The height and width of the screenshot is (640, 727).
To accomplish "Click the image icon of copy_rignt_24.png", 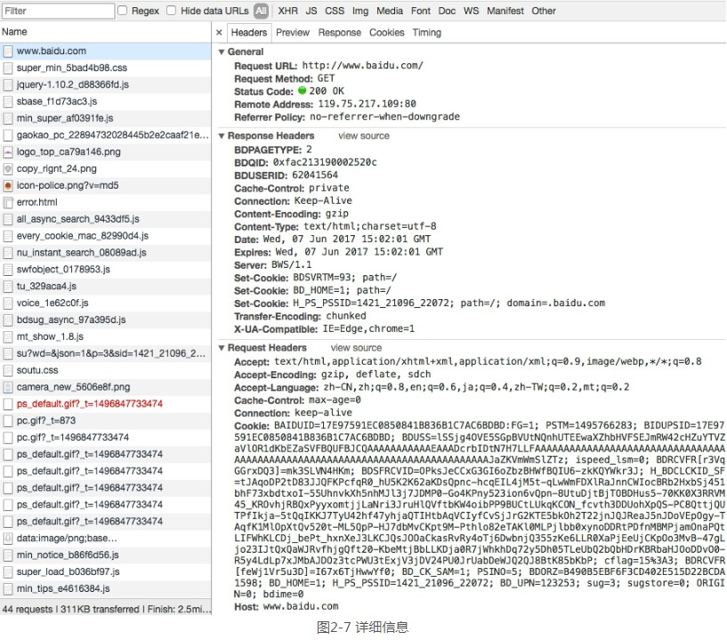I will (8, 169).
